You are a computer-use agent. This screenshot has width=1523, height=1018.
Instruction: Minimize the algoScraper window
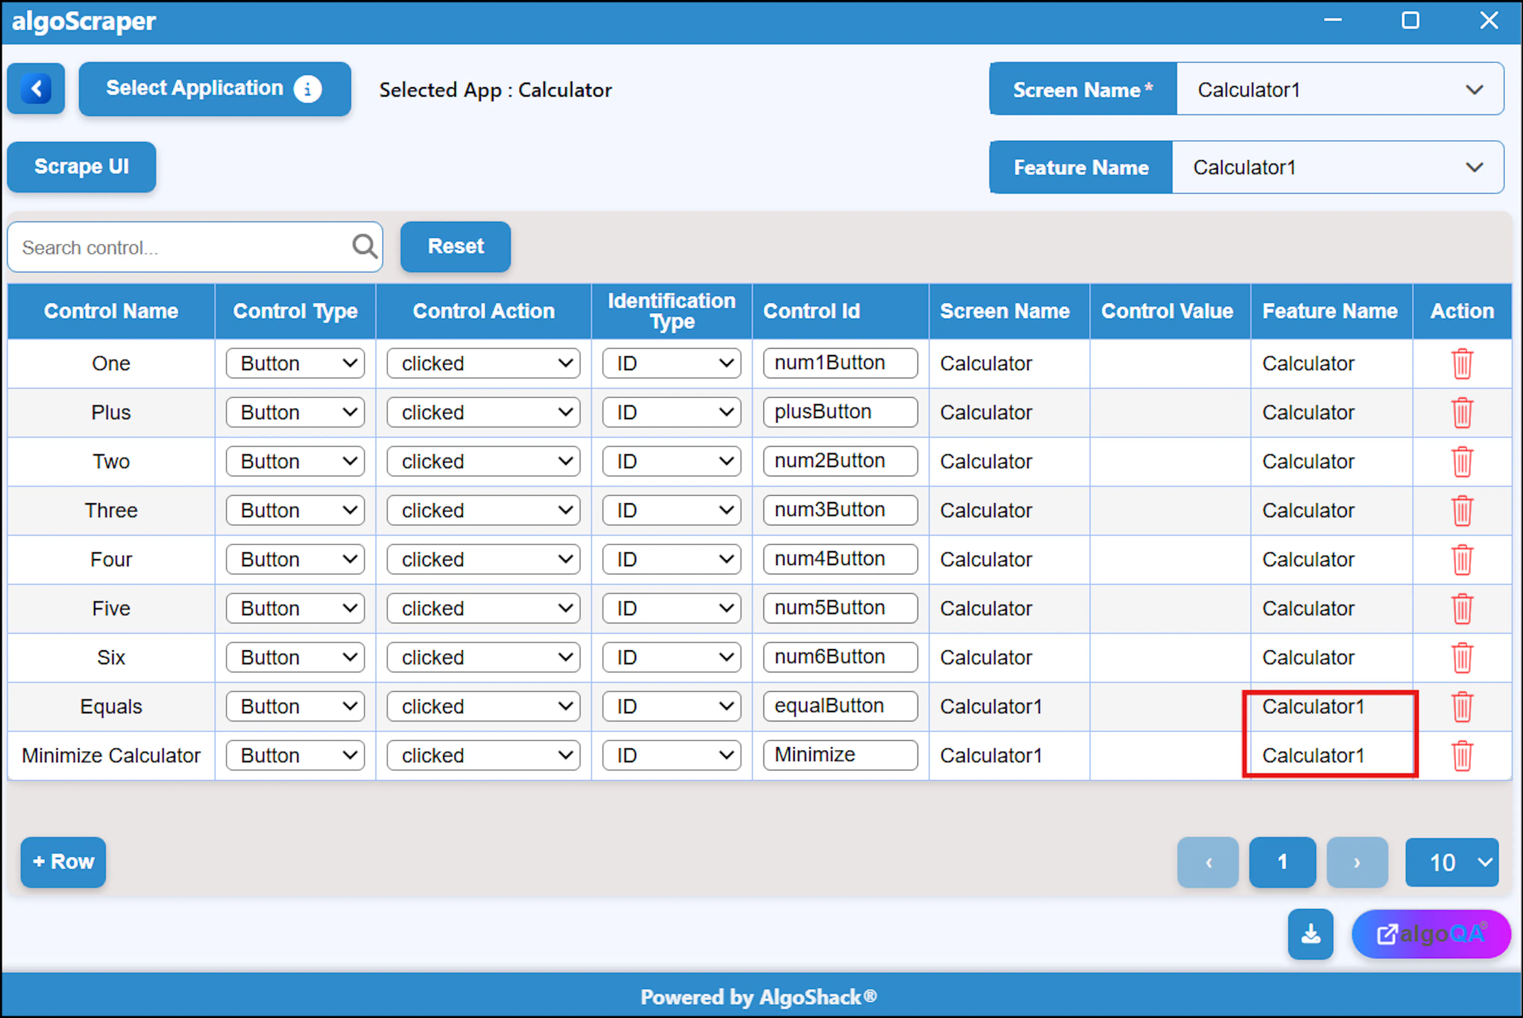[x=1333, y=20]
